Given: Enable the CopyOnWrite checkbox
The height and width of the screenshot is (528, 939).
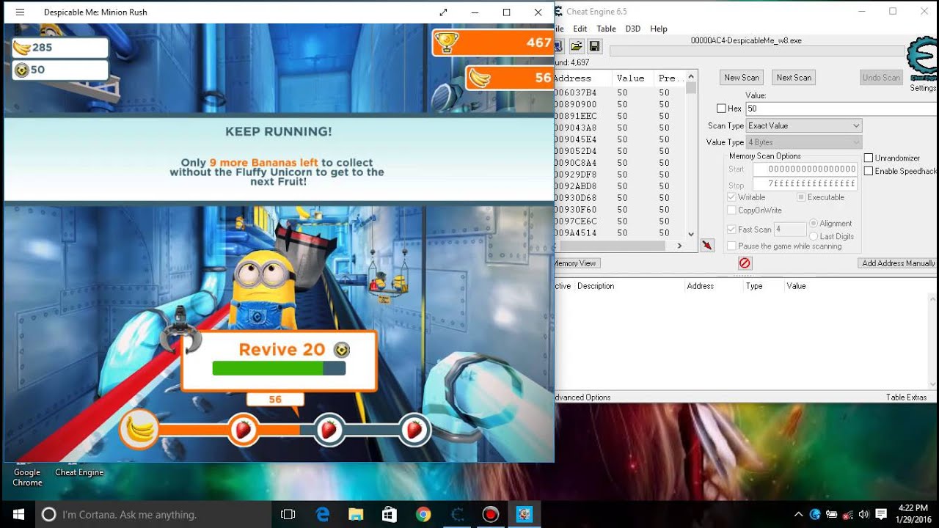Looking at the screenshot, I should 731,210.
